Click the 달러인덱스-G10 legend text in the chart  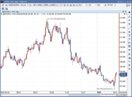point(9,14)
